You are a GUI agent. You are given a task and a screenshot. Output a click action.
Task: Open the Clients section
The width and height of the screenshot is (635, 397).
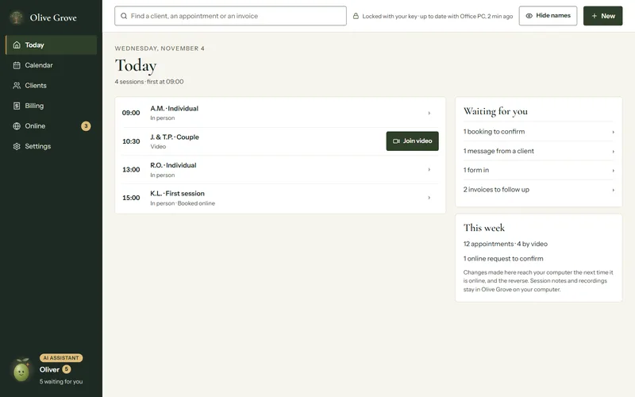tap(51, 86)
